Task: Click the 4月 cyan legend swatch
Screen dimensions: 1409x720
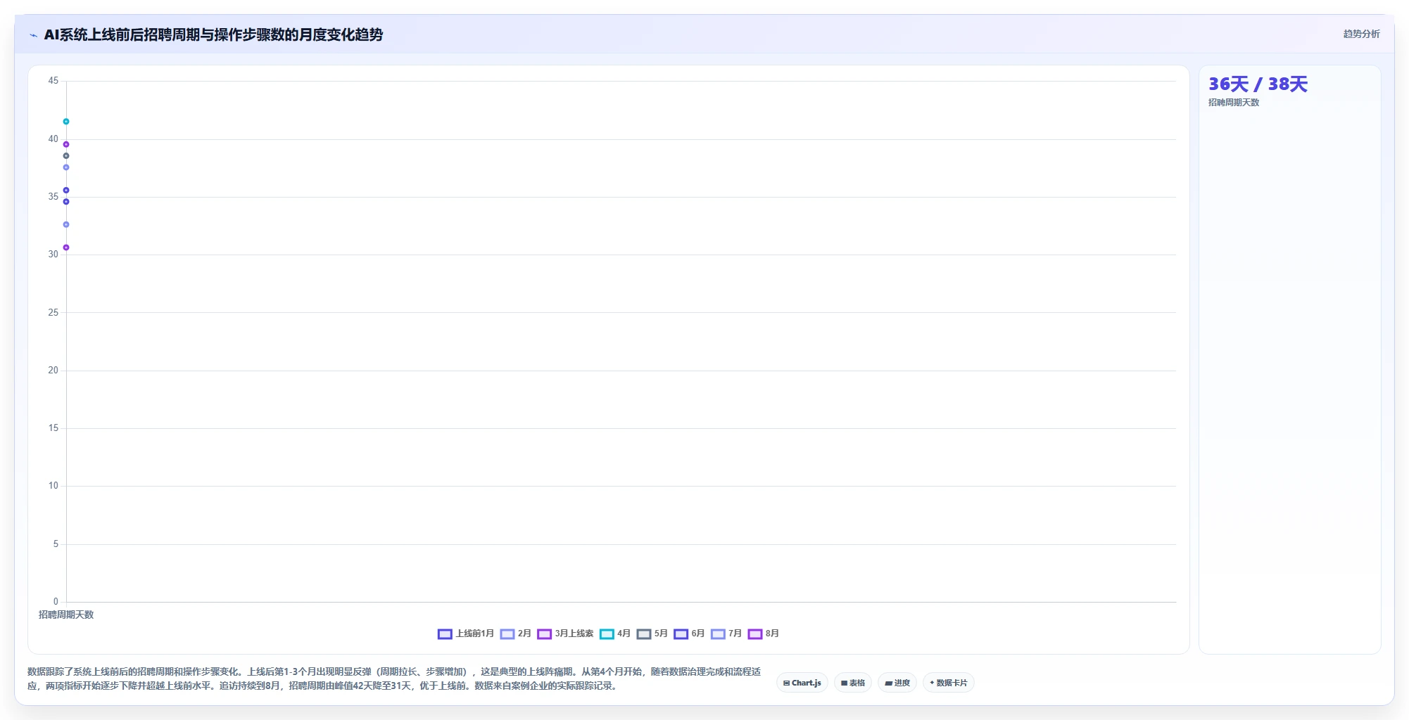Action: [607, 634]
